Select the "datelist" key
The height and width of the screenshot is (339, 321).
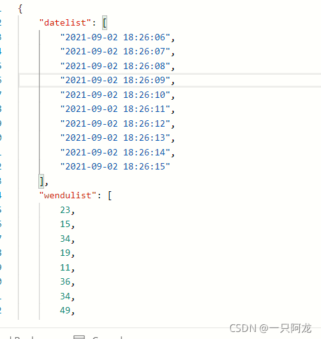(65, 22)
